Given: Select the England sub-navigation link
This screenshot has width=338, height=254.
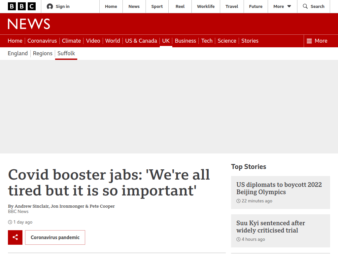Looking at the screenshot, I should point(18,53).
